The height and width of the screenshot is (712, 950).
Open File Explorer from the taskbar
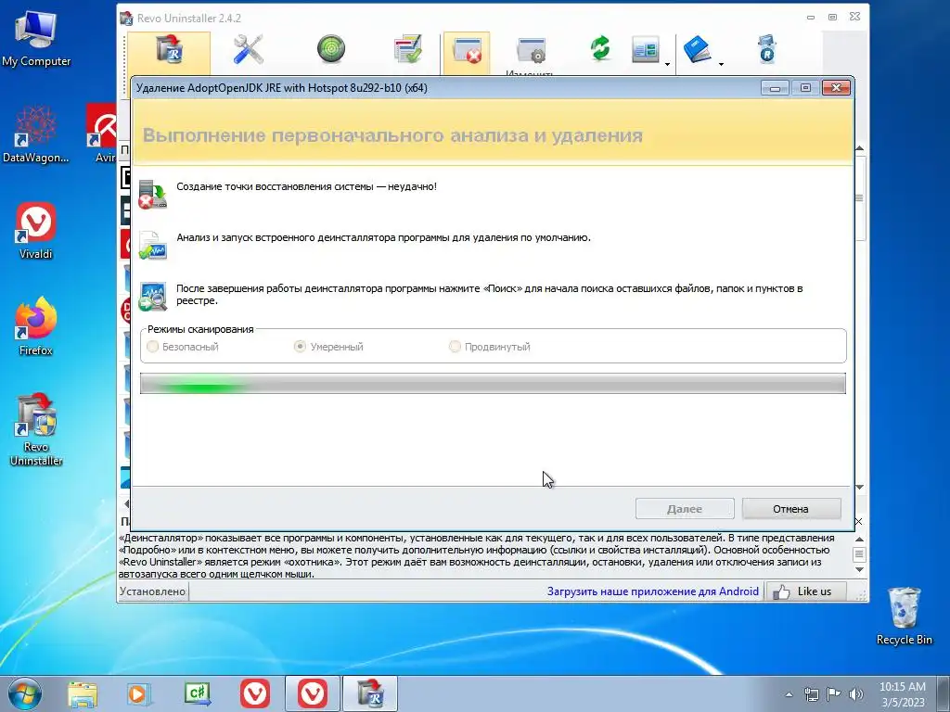point(83,694)
